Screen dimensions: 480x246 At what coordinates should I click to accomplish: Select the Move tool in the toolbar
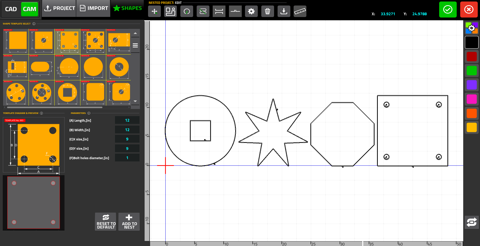point(154,11)
